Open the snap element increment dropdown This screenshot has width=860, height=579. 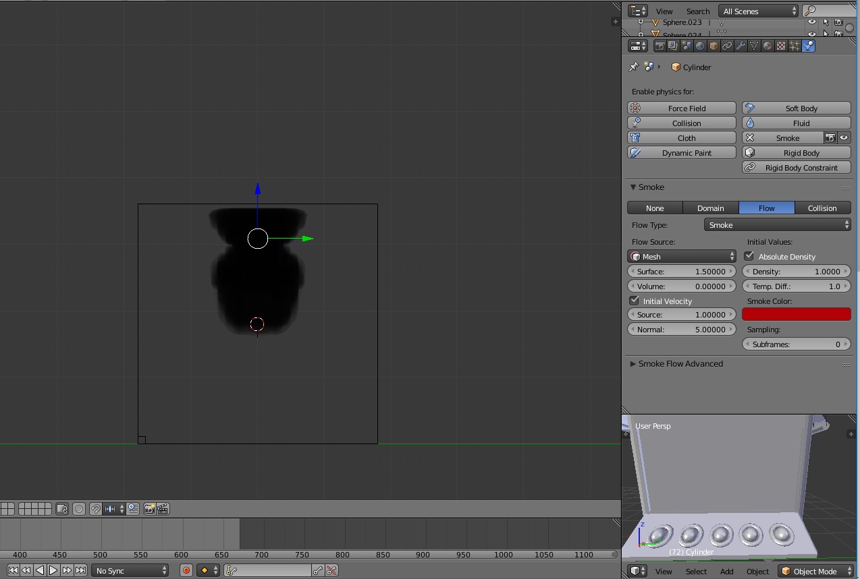pyautogui.click(x=114, y=509)
